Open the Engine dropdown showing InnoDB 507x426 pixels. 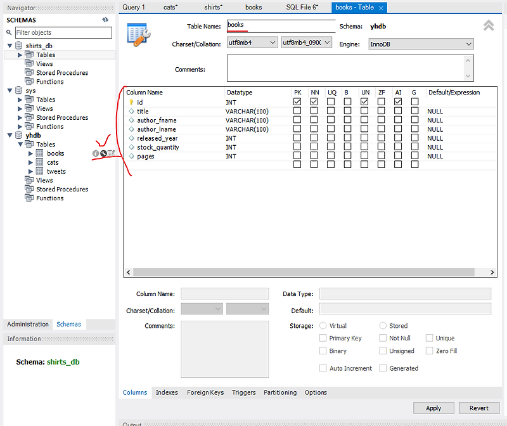(420, 44)
